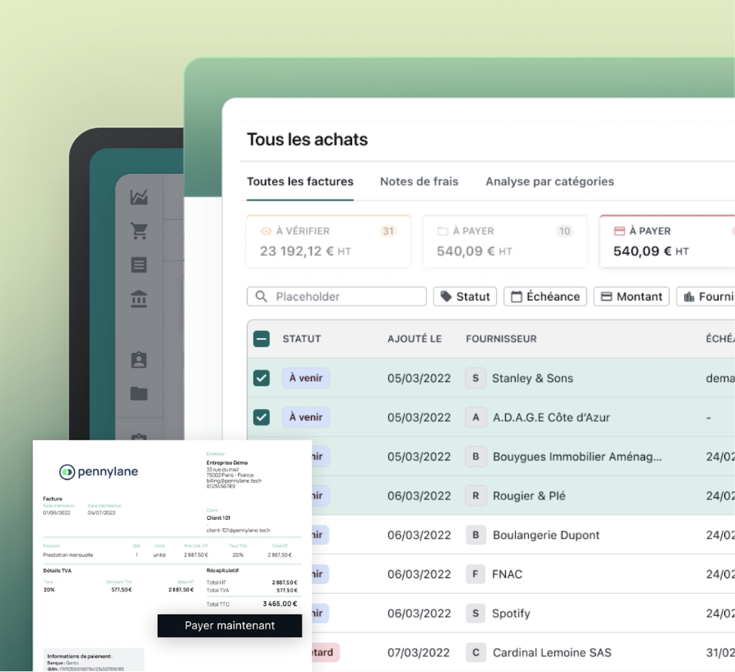Open the Montant filter dropdown

631,297
